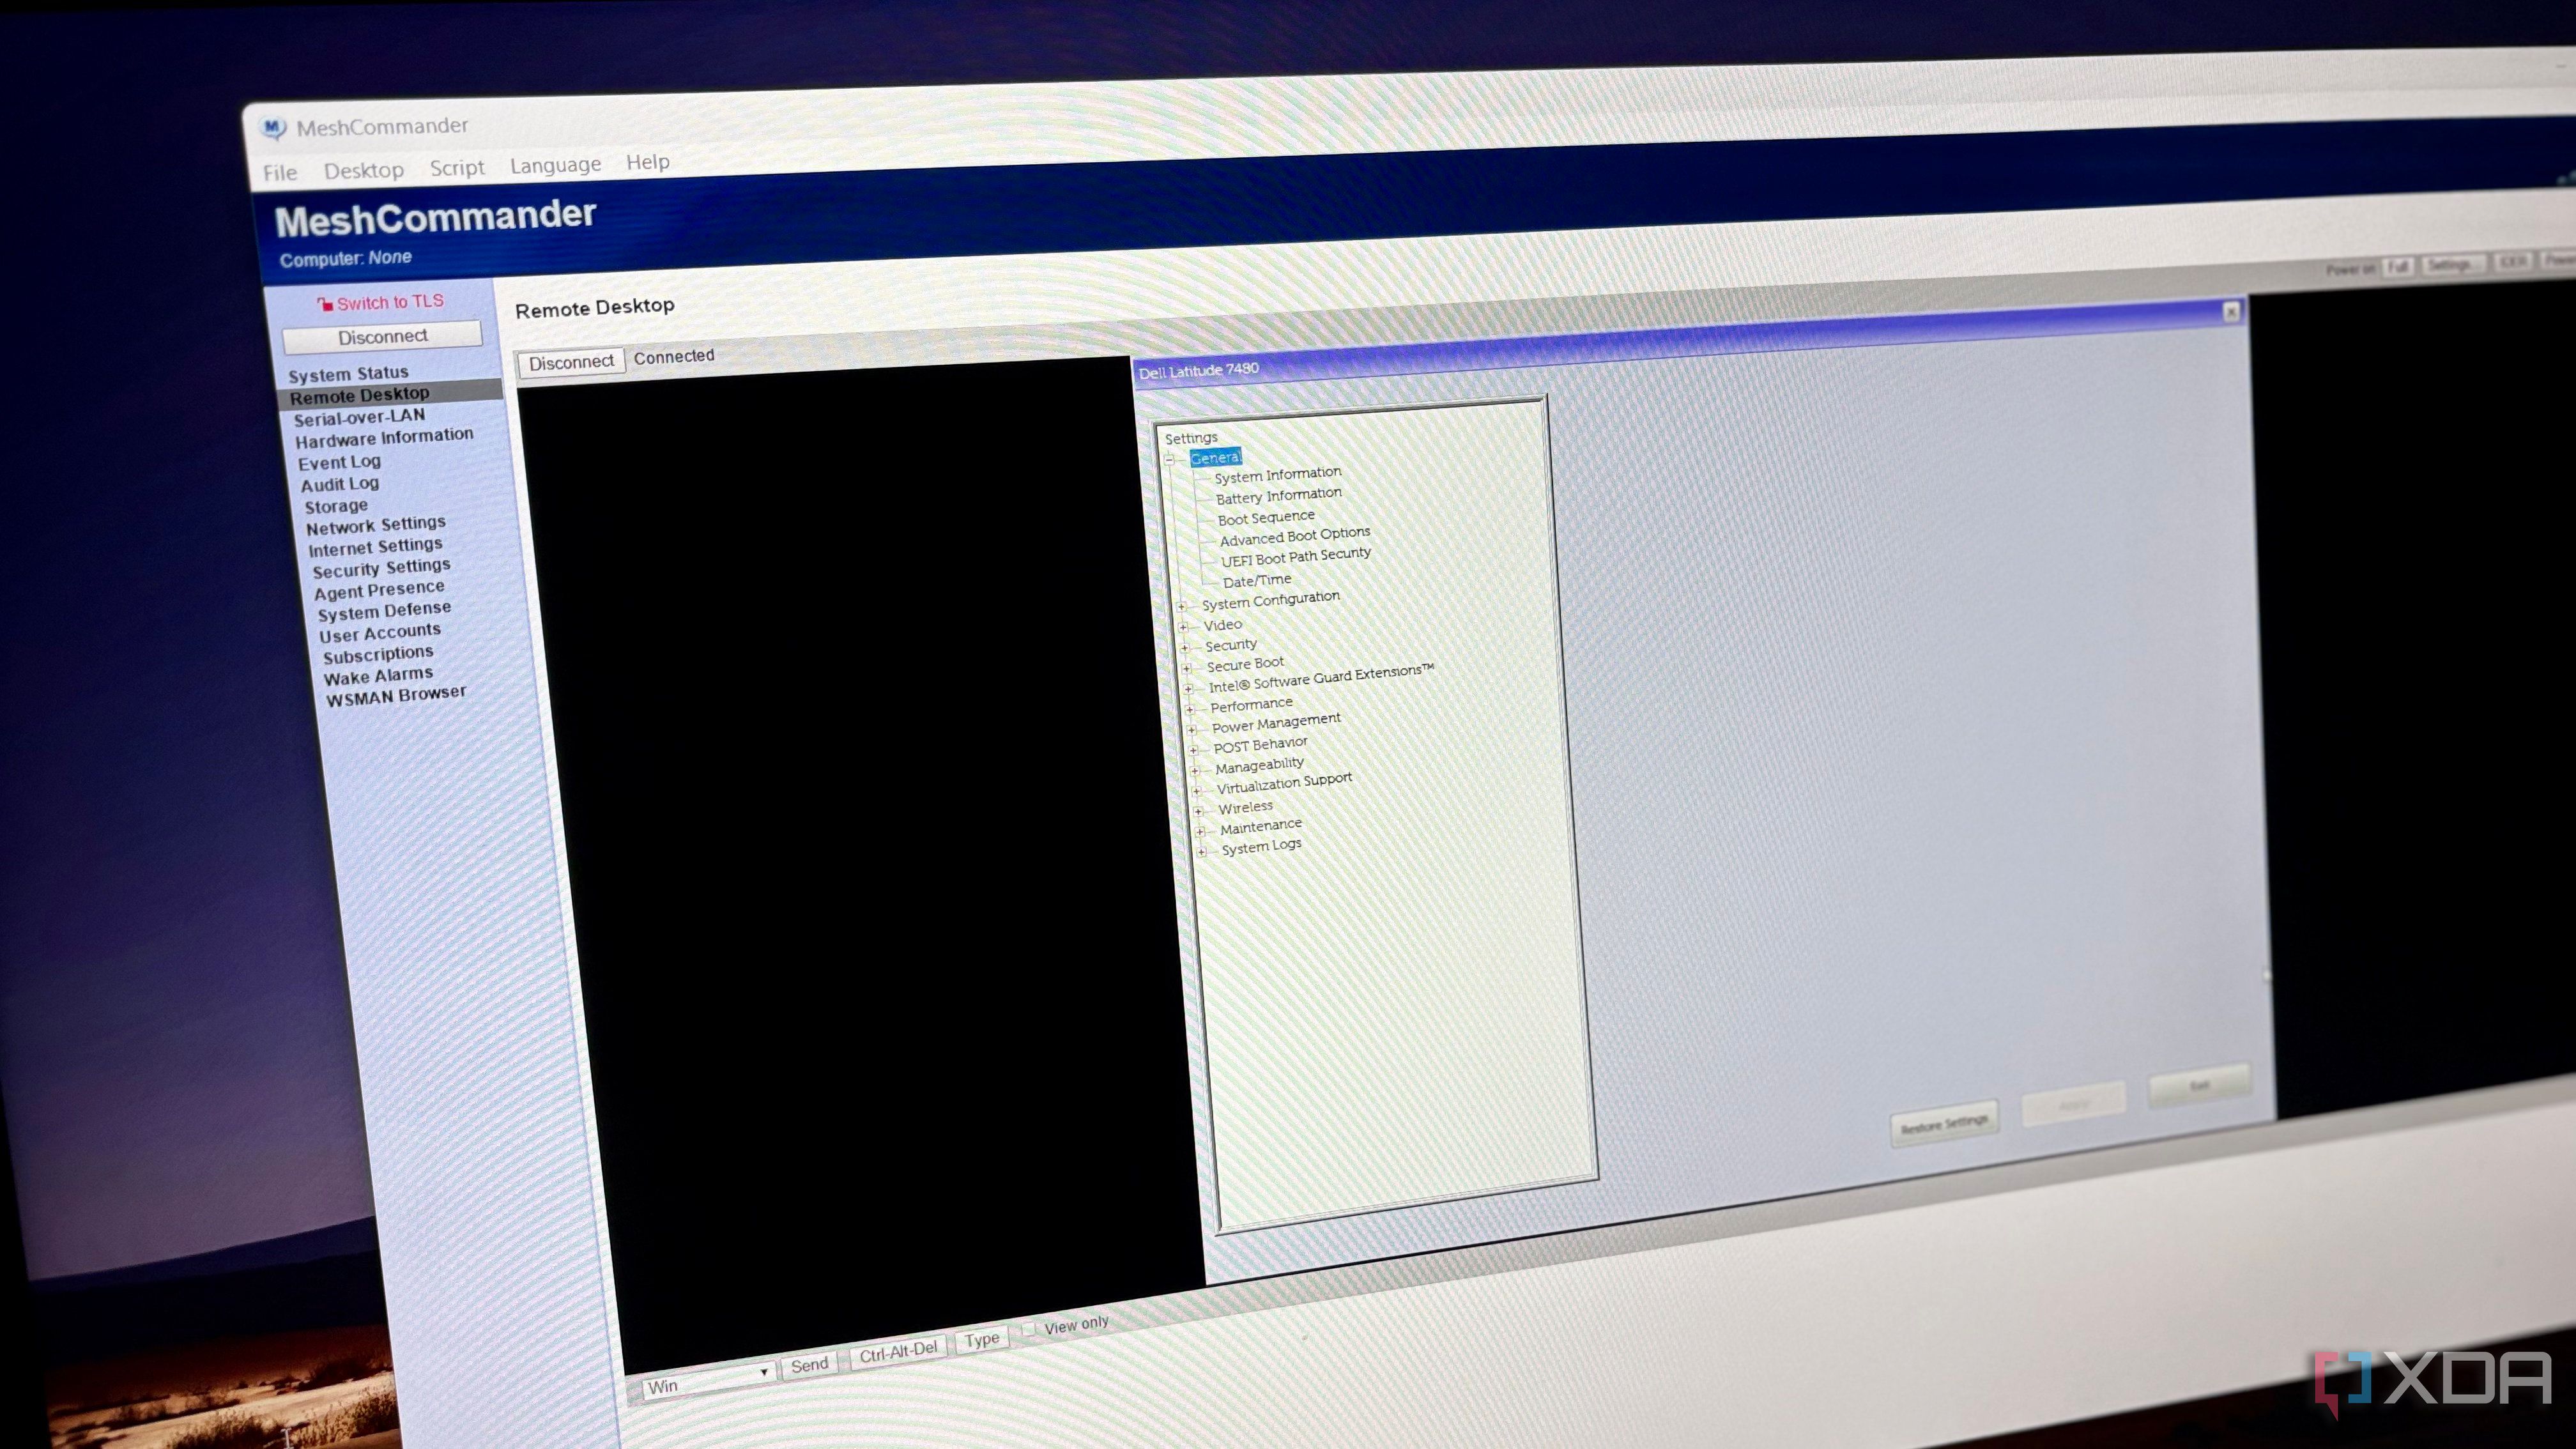Expand the Virtualization Support tree node
2576x1449 pixels.
pos(1196,790)
